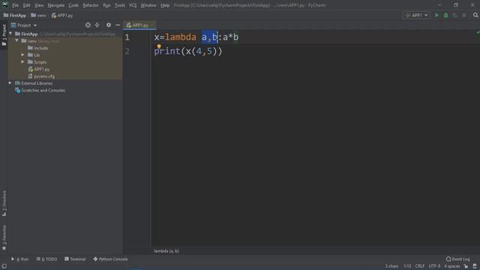Screen dimensions: 480x270
Task: Click the CRLF line separator indicator
Action: point(420,266)
